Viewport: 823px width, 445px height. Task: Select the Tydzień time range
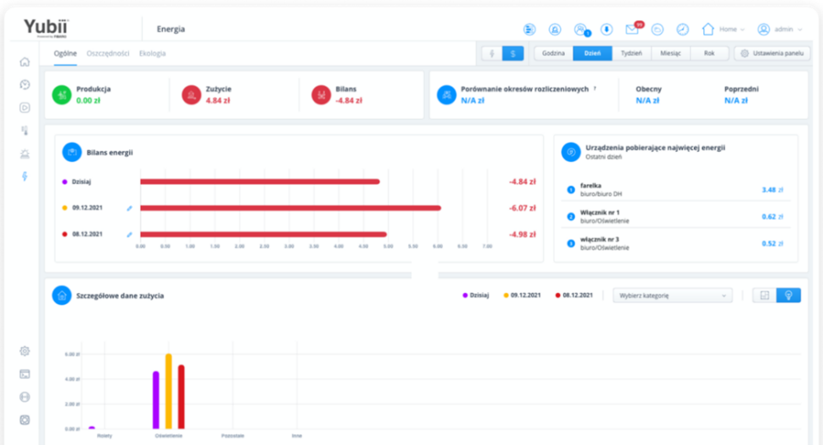pyautogui.click(x=632, y=54)
